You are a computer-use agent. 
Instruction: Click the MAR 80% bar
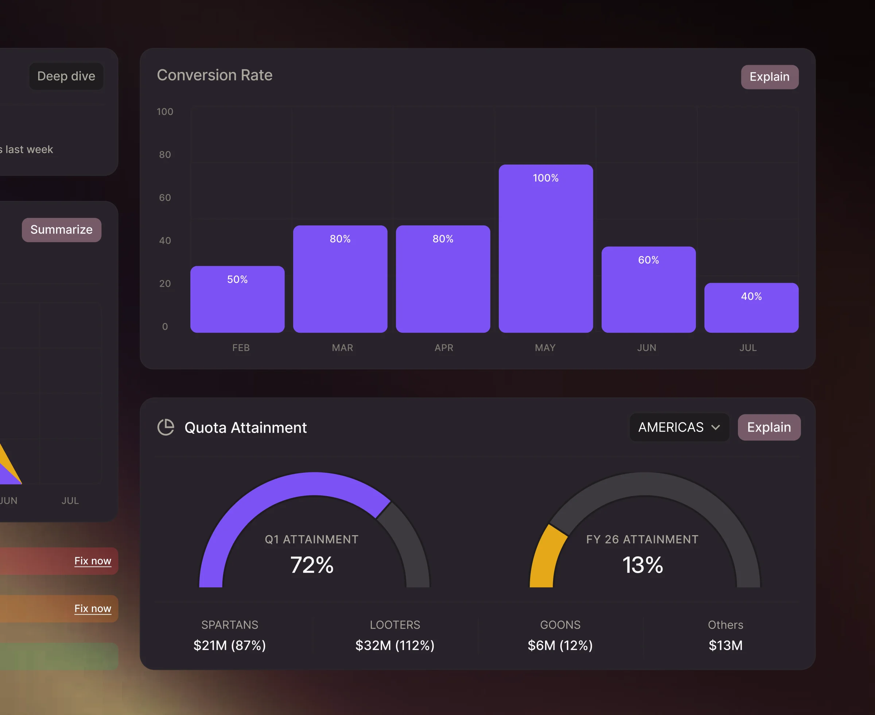pyautogui.click(x=340, y=279)
